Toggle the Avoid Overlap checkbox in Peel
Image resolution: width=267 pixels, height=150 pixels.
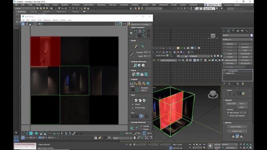(133, 108)
